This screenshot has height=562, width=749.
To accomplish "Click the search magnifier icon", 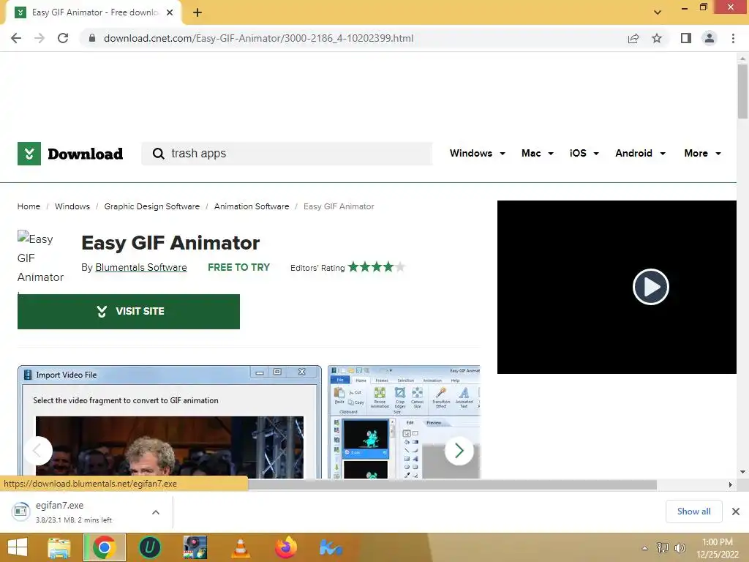I will pos(158,154).
